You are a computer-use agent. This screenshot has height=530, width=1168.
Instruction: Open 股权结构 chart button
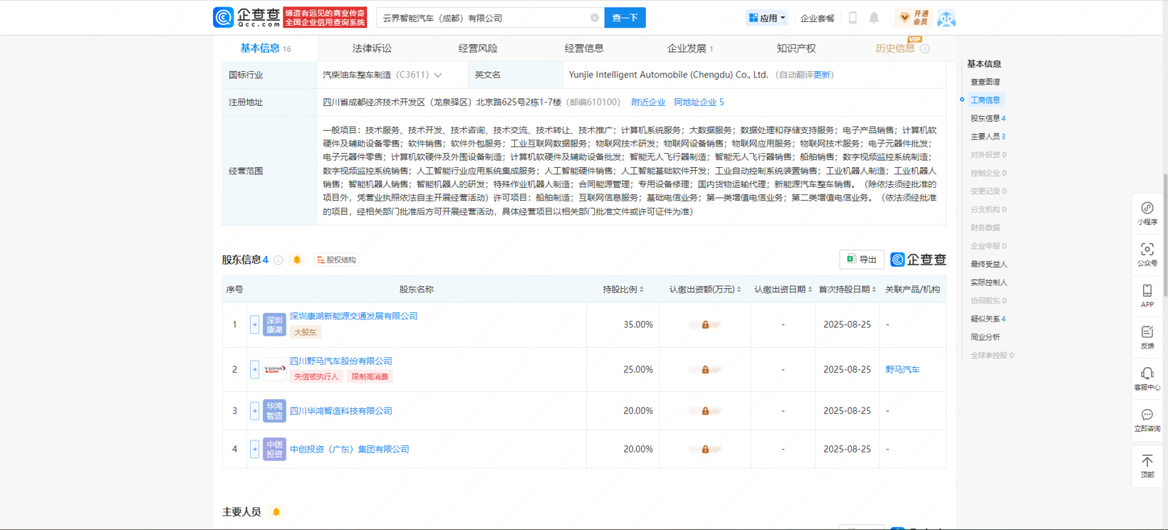click(336, 260)
